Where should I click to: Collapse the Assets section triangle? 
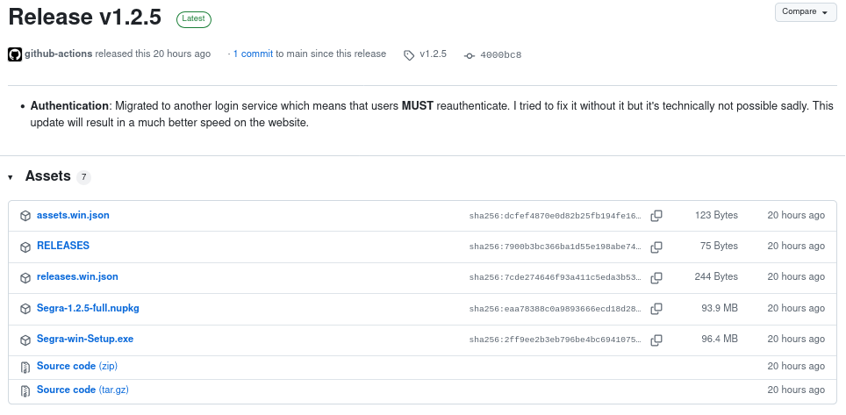[11, 177]
